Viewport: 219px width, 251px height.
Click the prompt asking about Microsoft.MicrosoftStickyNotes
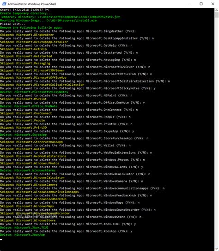(x=78, y=88)
